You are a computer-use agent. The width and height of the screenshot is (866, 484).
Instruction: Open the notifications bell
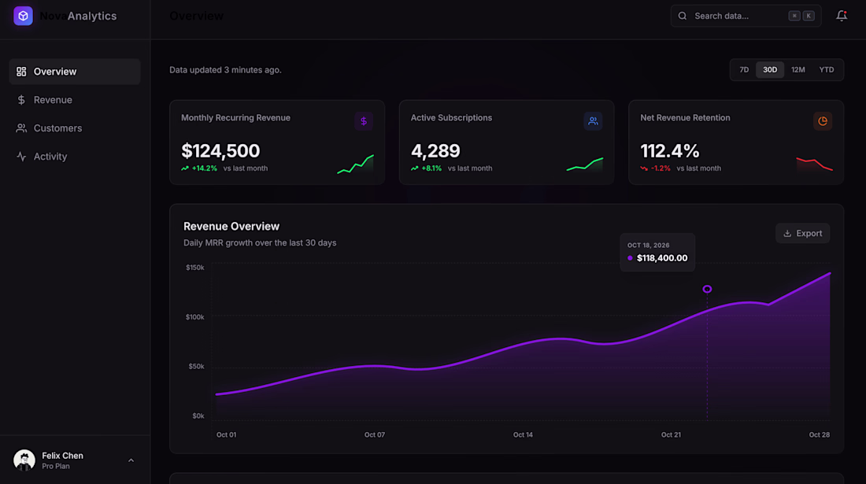pyautogui.click(x=841, y=16)
